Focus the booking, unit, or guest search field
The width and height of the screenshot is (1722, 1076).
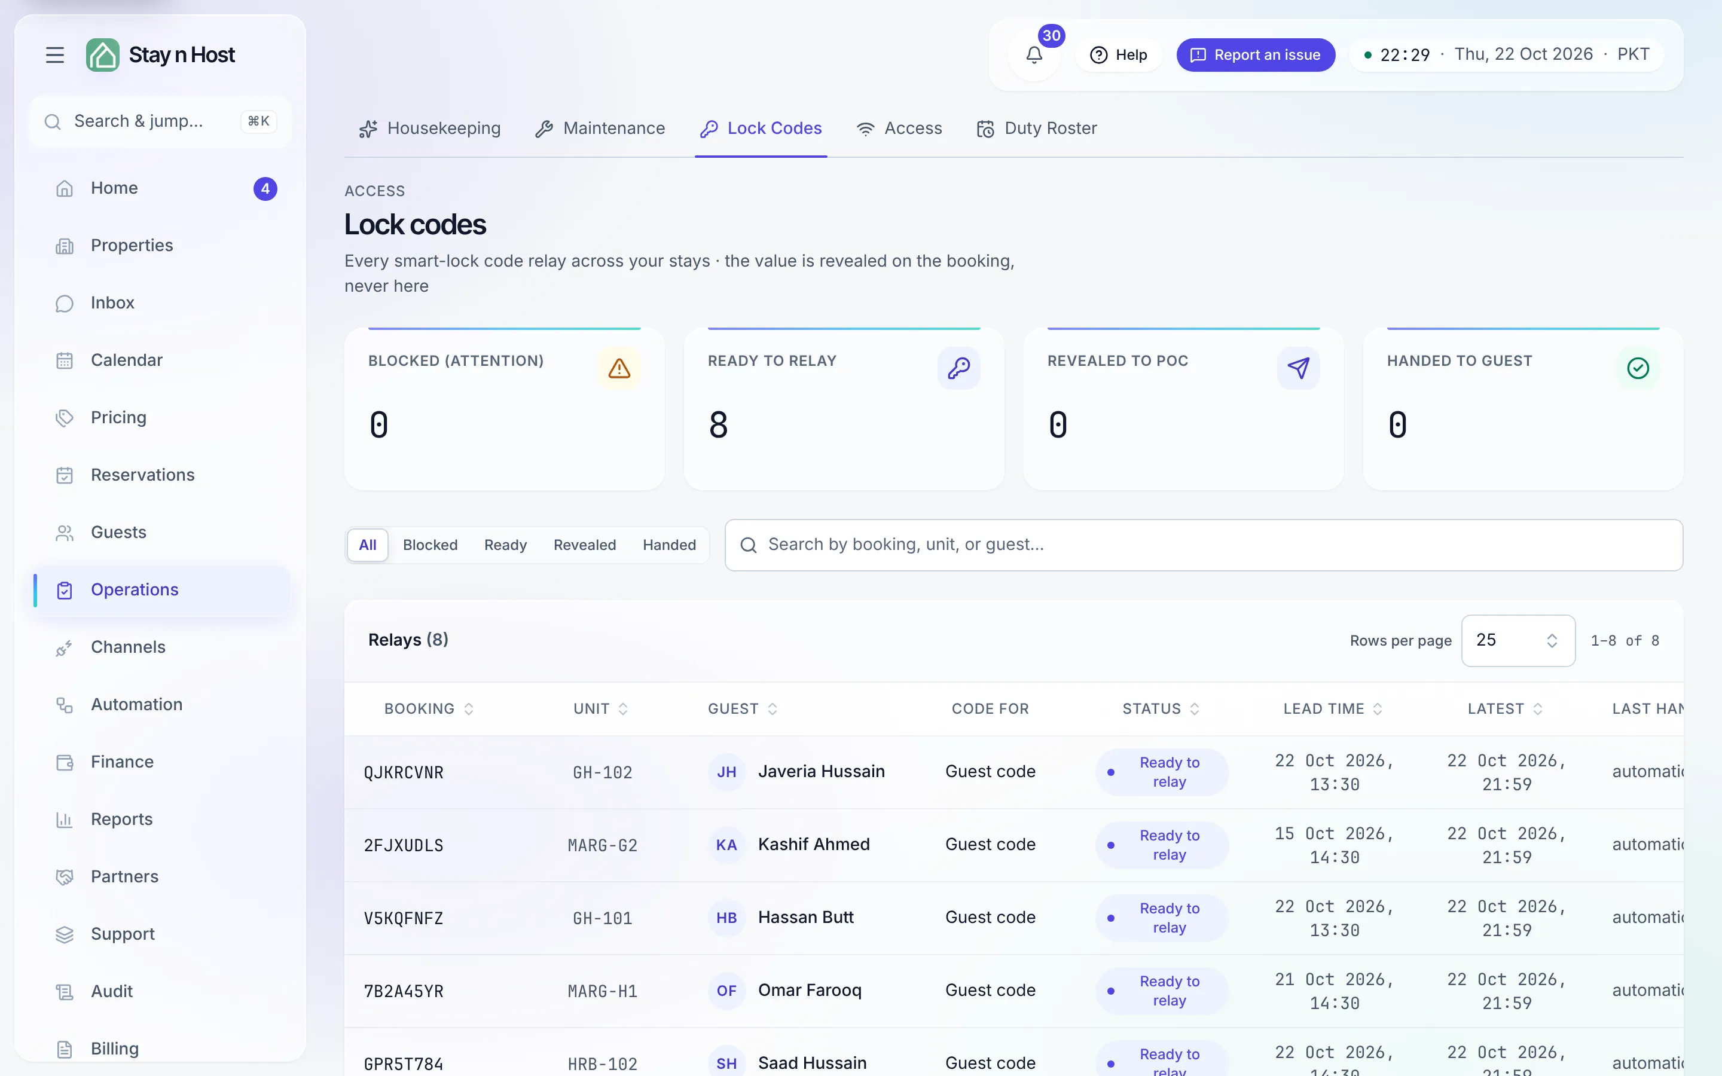click(x=1203, y=545)
